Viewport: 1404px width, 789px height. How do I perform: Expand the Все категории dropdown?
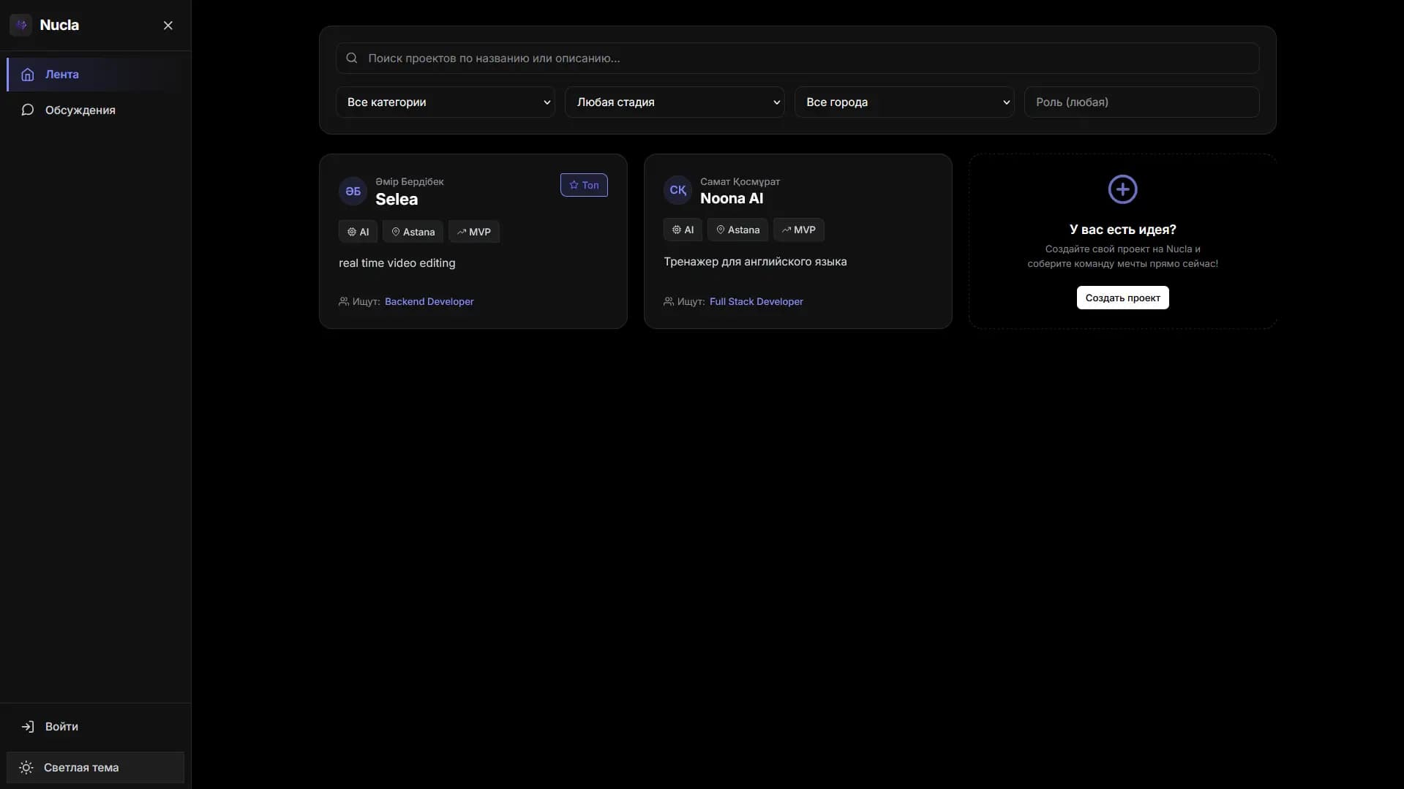point(446,102)
